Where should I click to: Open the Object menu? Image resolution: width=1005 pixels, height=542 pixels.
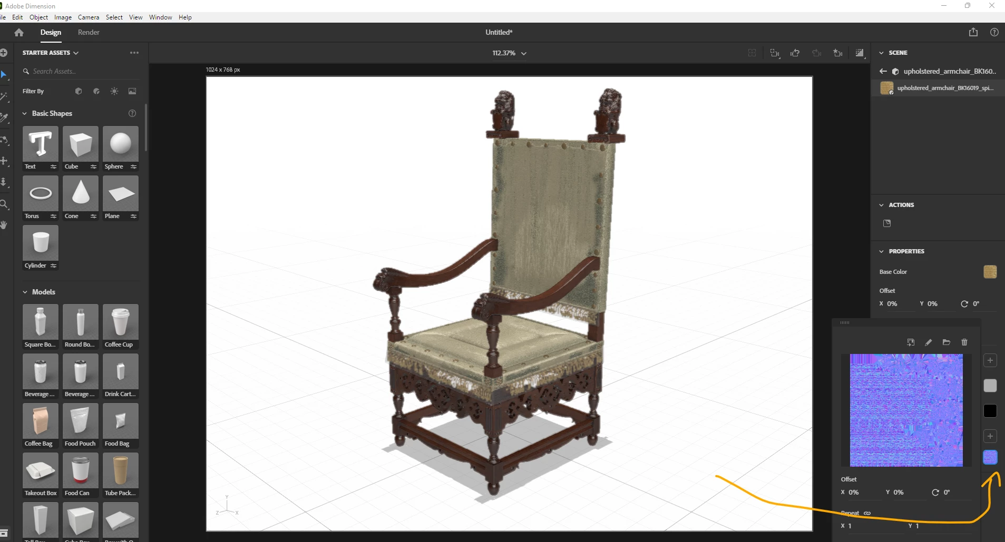pos(39,17)
